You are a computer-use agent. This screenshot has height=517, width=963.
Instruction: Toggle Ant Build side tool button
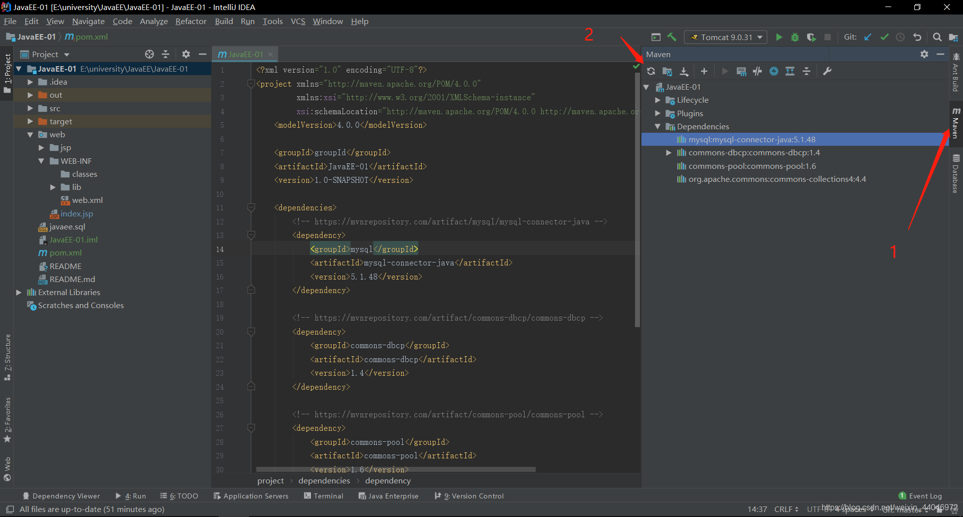click(955, 72)
